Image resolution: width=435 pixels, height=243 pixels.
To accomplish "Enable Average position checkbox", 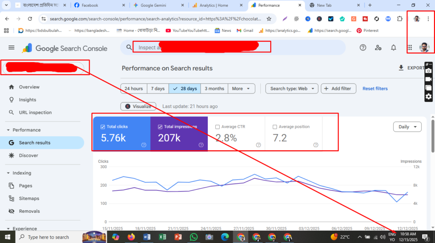I will click(x=275, y=127).
